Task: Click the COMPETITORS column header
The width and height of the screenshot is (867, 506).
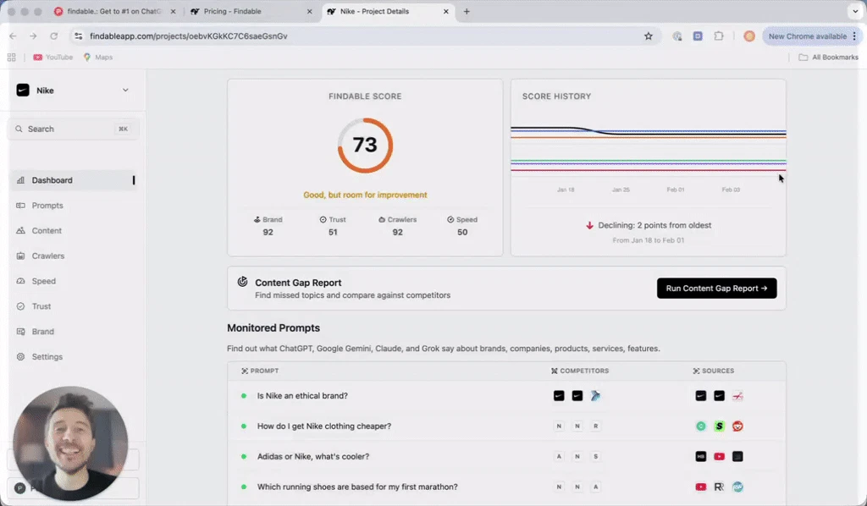Action: click(x=580, y=371)
